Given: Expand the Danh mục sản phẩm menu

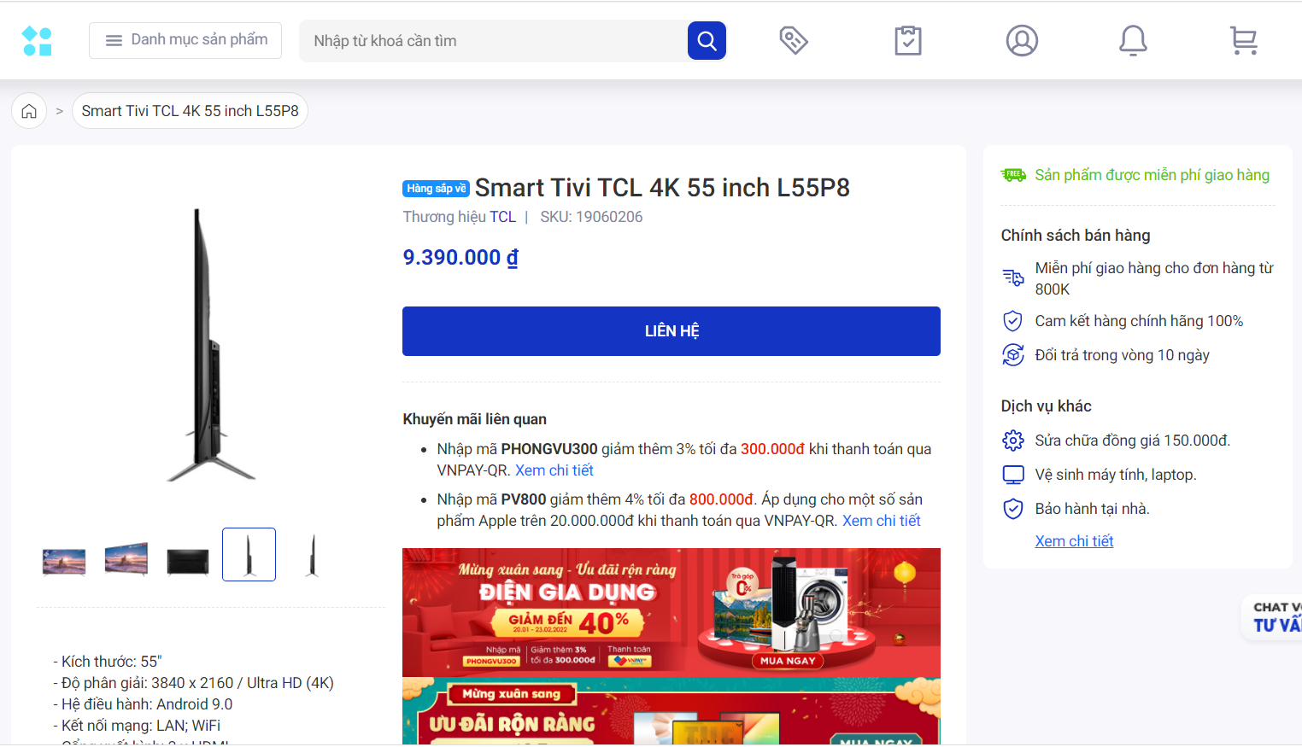Looking at the screenshot, I should tap(185, 40).
